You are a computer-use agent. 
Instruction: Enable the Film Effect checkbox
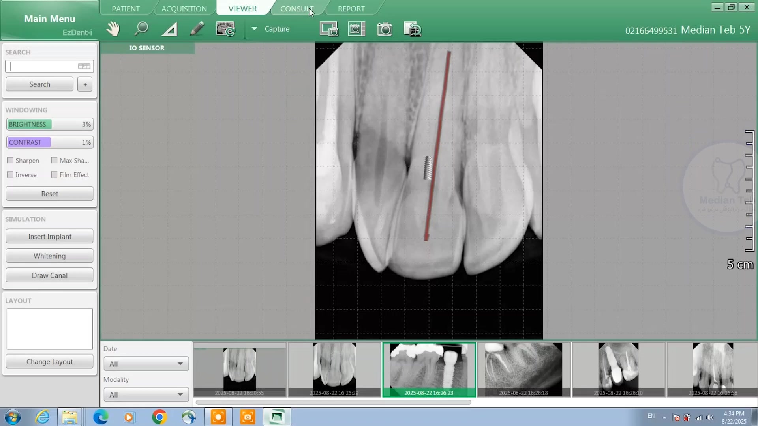(54, 174)
